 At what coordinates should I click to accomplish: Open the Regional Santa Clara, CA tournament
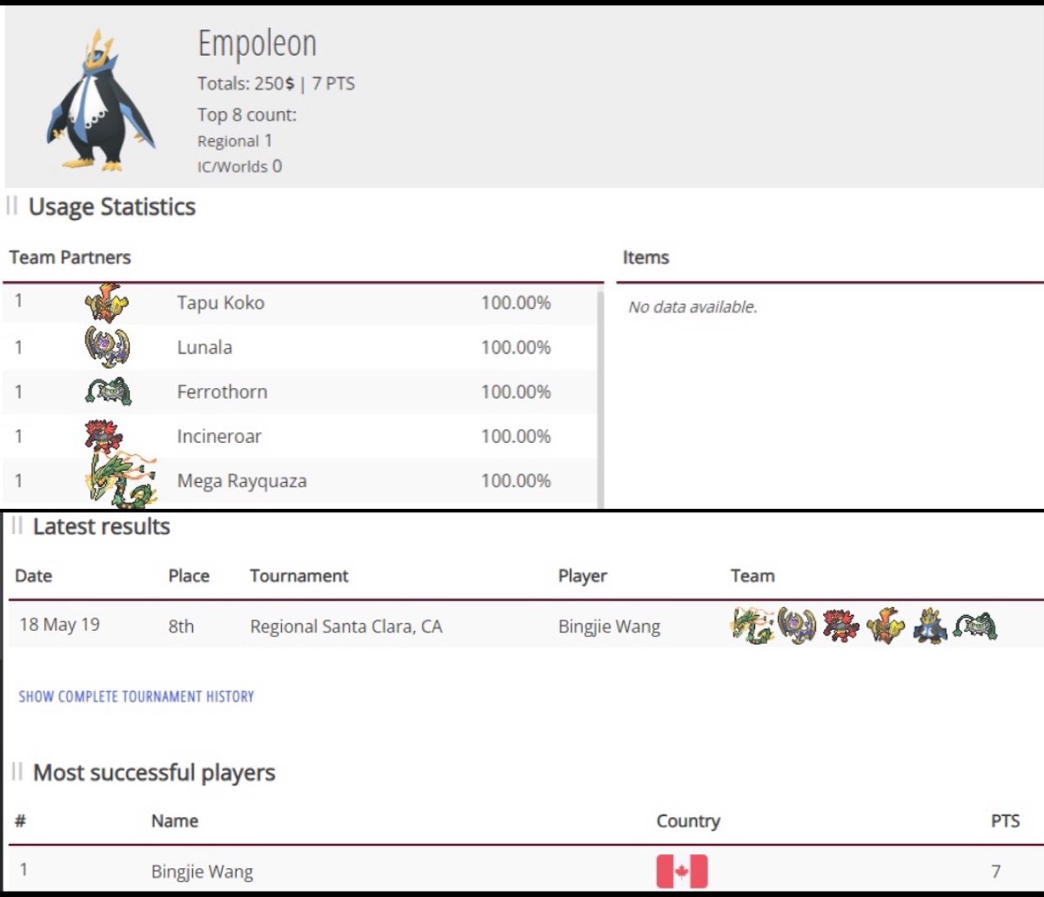coord(346,626)
